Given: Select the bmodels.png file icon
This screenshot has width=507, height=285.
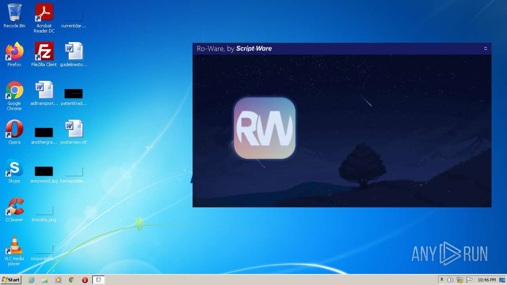Looking at the screenshot, I should (44, 213).
